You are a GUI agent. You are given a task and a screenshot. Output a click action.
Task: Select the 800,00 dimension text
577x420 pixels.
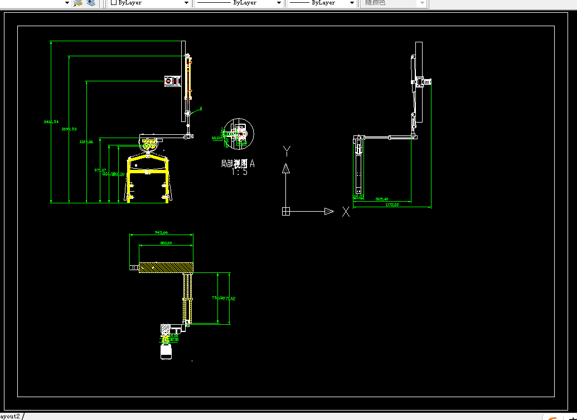click(166, 243)
